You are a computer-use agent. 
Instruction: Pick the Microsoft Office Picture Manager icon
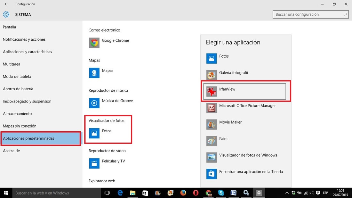(211, 108)
